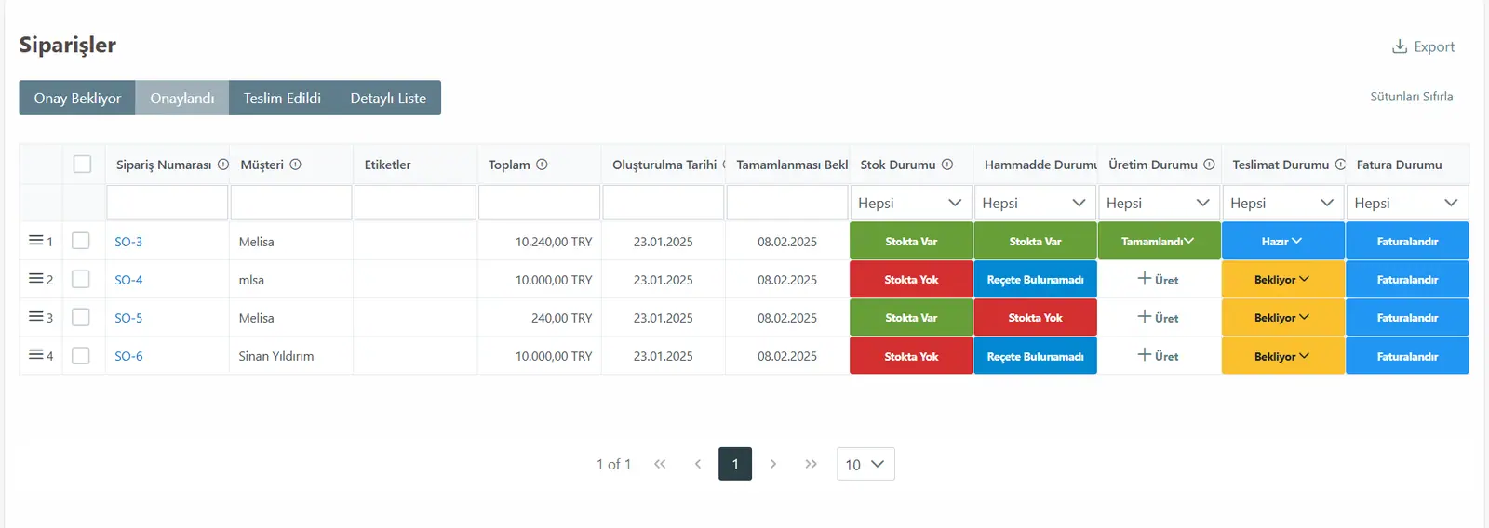This screenshot has width=1489, height=528.
Task: Click 10.240,00 TRY total cell
Action: tap(539, 242)
